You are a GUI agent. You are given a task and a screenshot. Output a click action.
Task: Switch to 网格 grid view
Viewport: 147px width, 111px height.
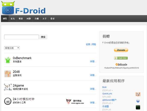point(94,44)
